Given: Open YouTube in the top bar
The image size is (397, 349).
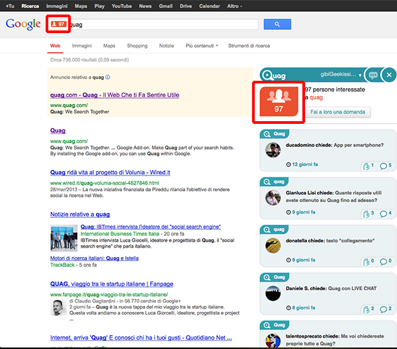Looking at the screenshot, I should click(x=122, y=6).
